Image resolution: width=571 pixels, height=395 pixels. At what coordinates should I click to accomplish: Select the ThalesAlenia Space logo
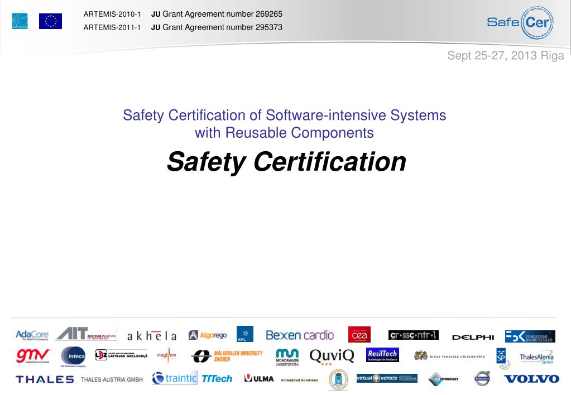click(536, 358)
